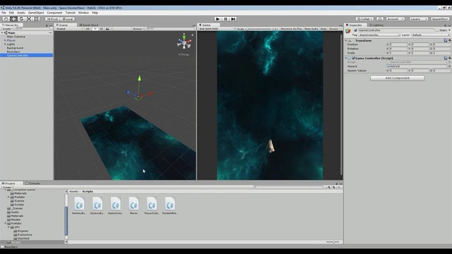
Task: Click the cloud services icon
Action: tap(380, 19)
